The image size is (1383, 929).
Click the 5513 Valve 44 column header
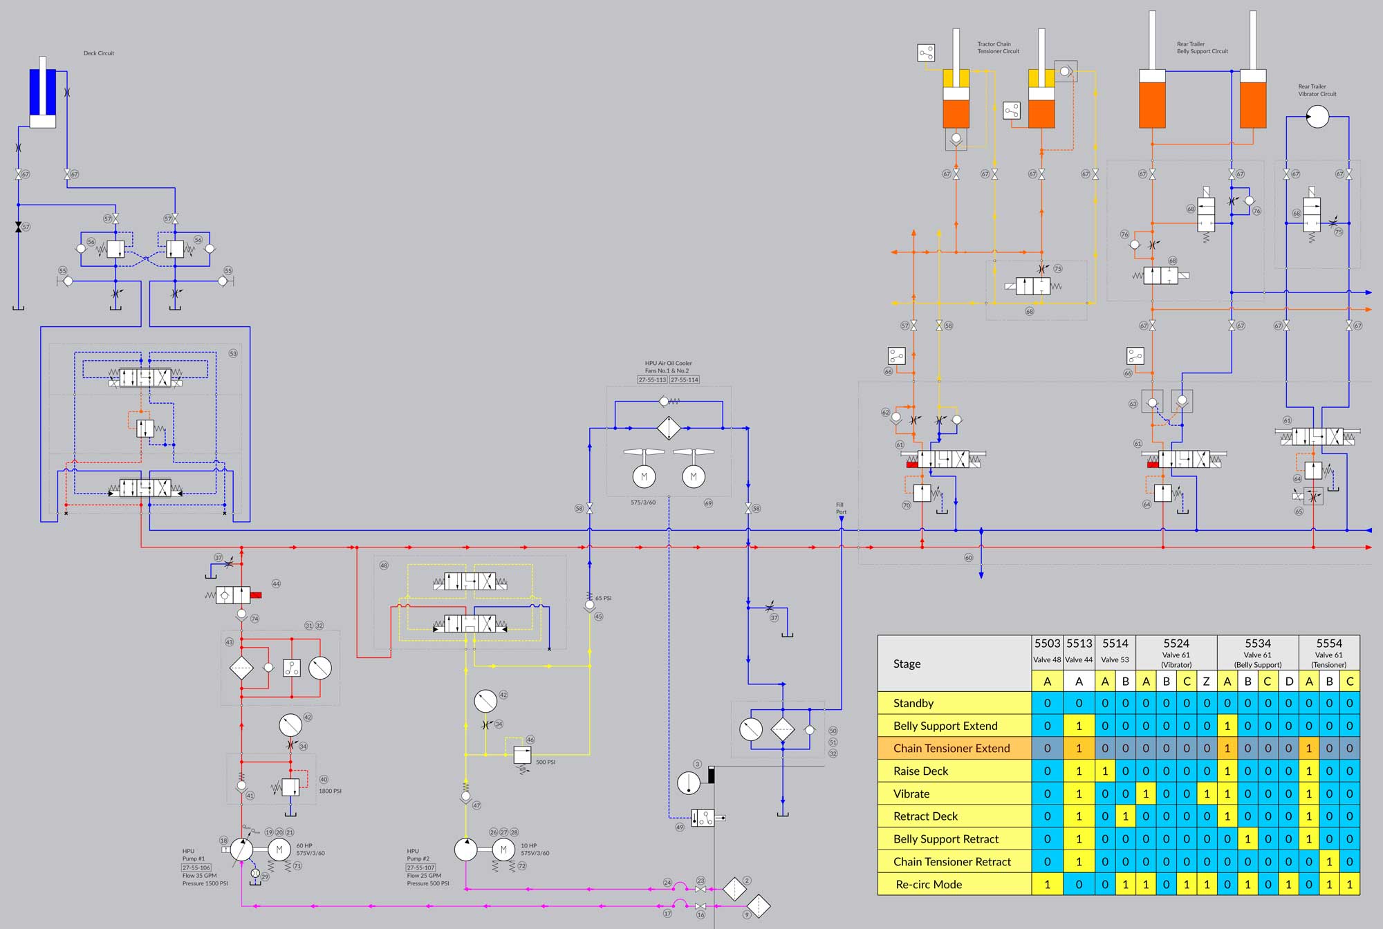click(x=1079, y=653)
